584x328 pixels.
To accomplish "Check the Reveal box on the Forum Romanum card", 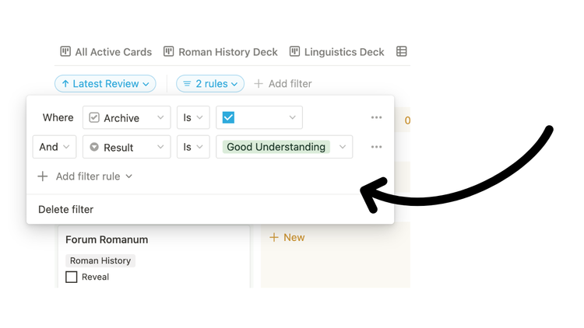I will (72, 277).
